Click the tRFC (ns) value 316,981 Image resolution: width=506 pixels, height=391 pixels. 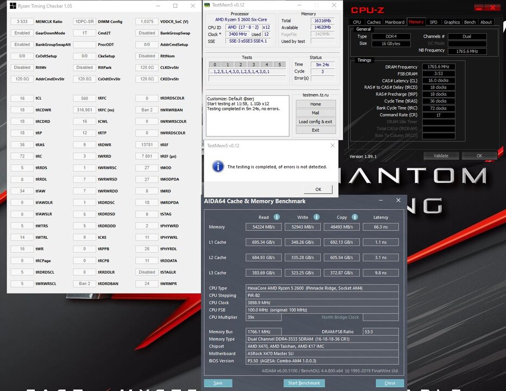click(x=85, y=110)
